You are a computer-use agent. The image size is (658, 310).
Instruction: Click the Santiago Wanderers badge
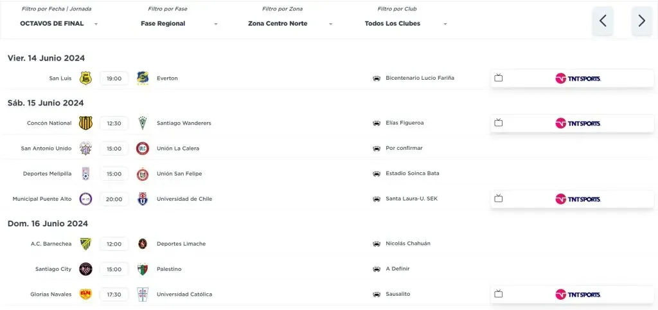143,123
